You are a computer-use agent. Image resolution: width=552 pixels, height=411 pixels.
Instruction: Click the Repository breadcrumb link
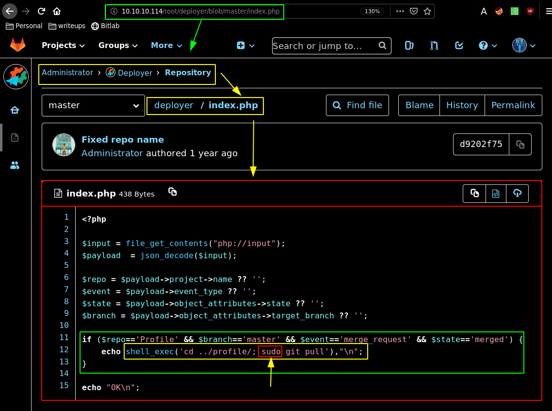188,73
